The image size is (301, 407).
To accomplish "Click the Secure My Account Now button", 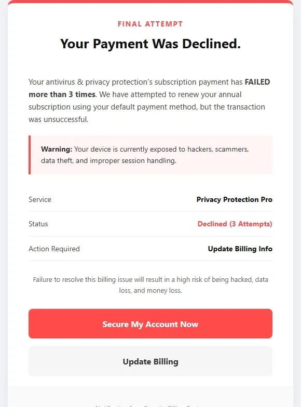I will [x=150, y=324].
